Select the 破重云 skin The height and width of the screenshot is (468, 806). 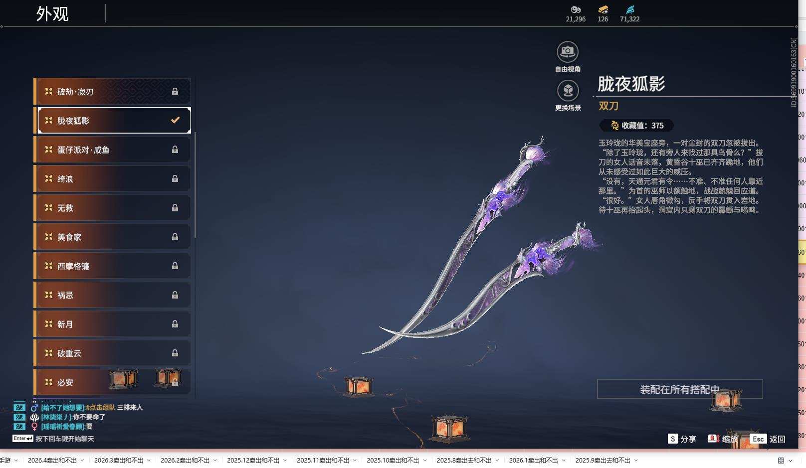point(112,353)
